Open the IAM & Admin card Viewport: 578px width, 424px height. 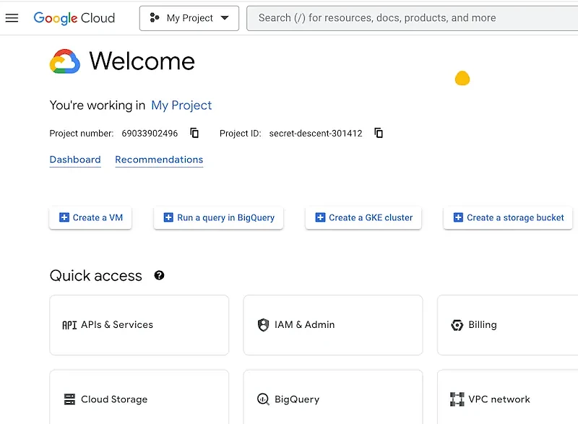[x=333, y=325]
